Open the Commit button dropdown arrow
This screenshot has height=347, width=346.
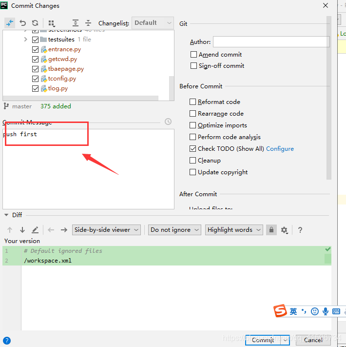click(286, 340)
